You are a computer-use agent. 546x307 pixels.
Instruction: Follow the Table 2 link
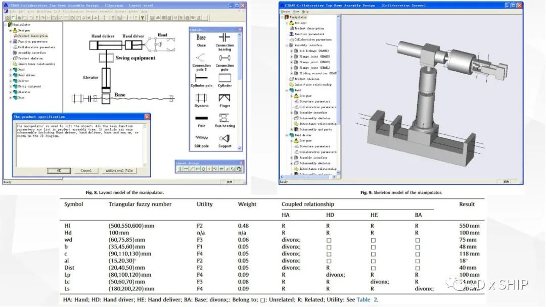click(x=367, y=300)
